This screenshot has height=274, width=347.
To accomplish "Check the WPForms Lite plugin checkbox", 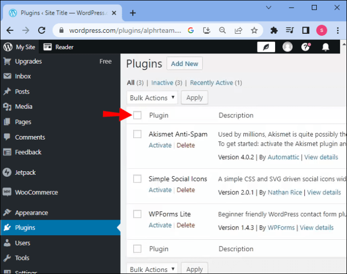I will (137, 214).
